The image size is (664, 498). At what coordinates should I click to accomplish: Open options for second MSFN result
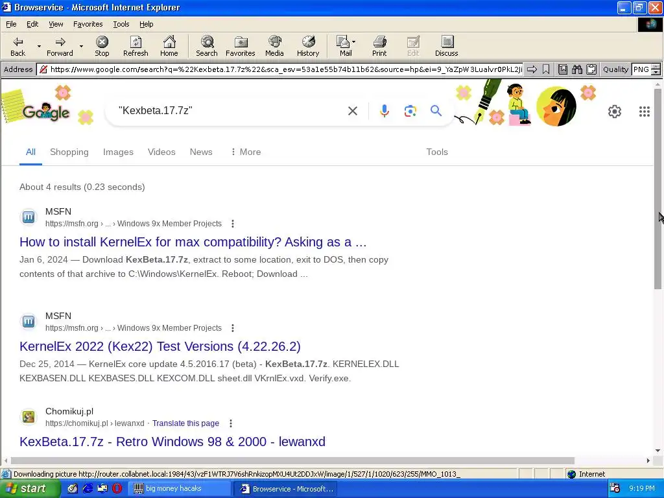click(233, 327)
